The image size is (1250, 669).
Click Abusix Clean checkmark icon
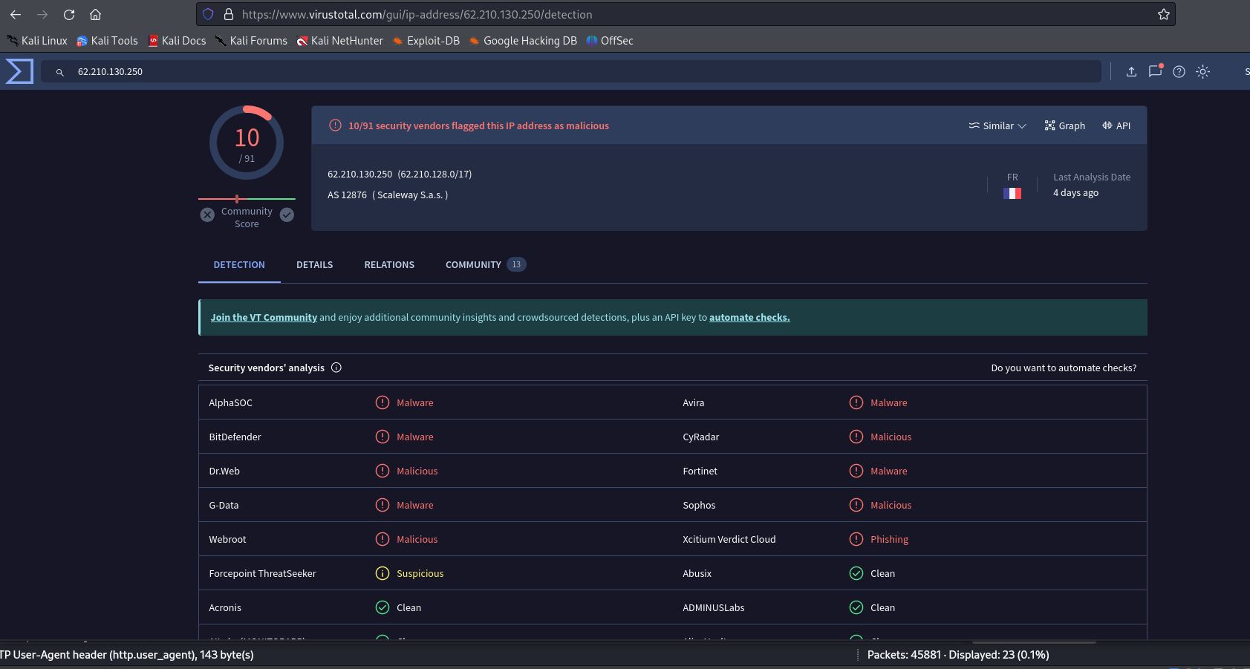(856, 573)
